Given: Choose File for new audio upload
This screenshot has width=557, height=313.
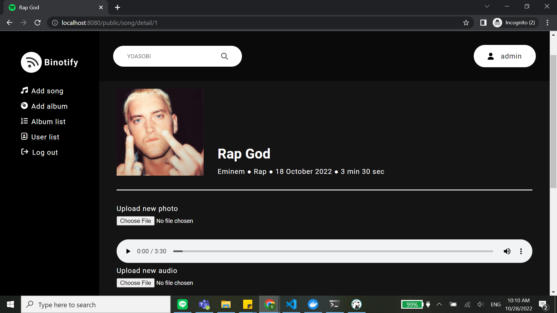Looking at the screenshot, I should click(x=135, y=283).
